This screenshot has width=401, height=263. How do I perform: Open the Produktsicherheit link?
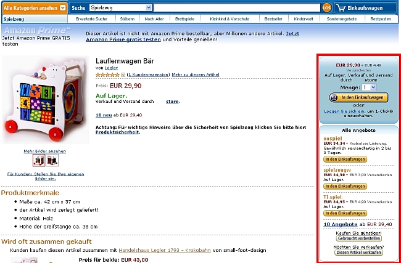click(x=117, y=132)
